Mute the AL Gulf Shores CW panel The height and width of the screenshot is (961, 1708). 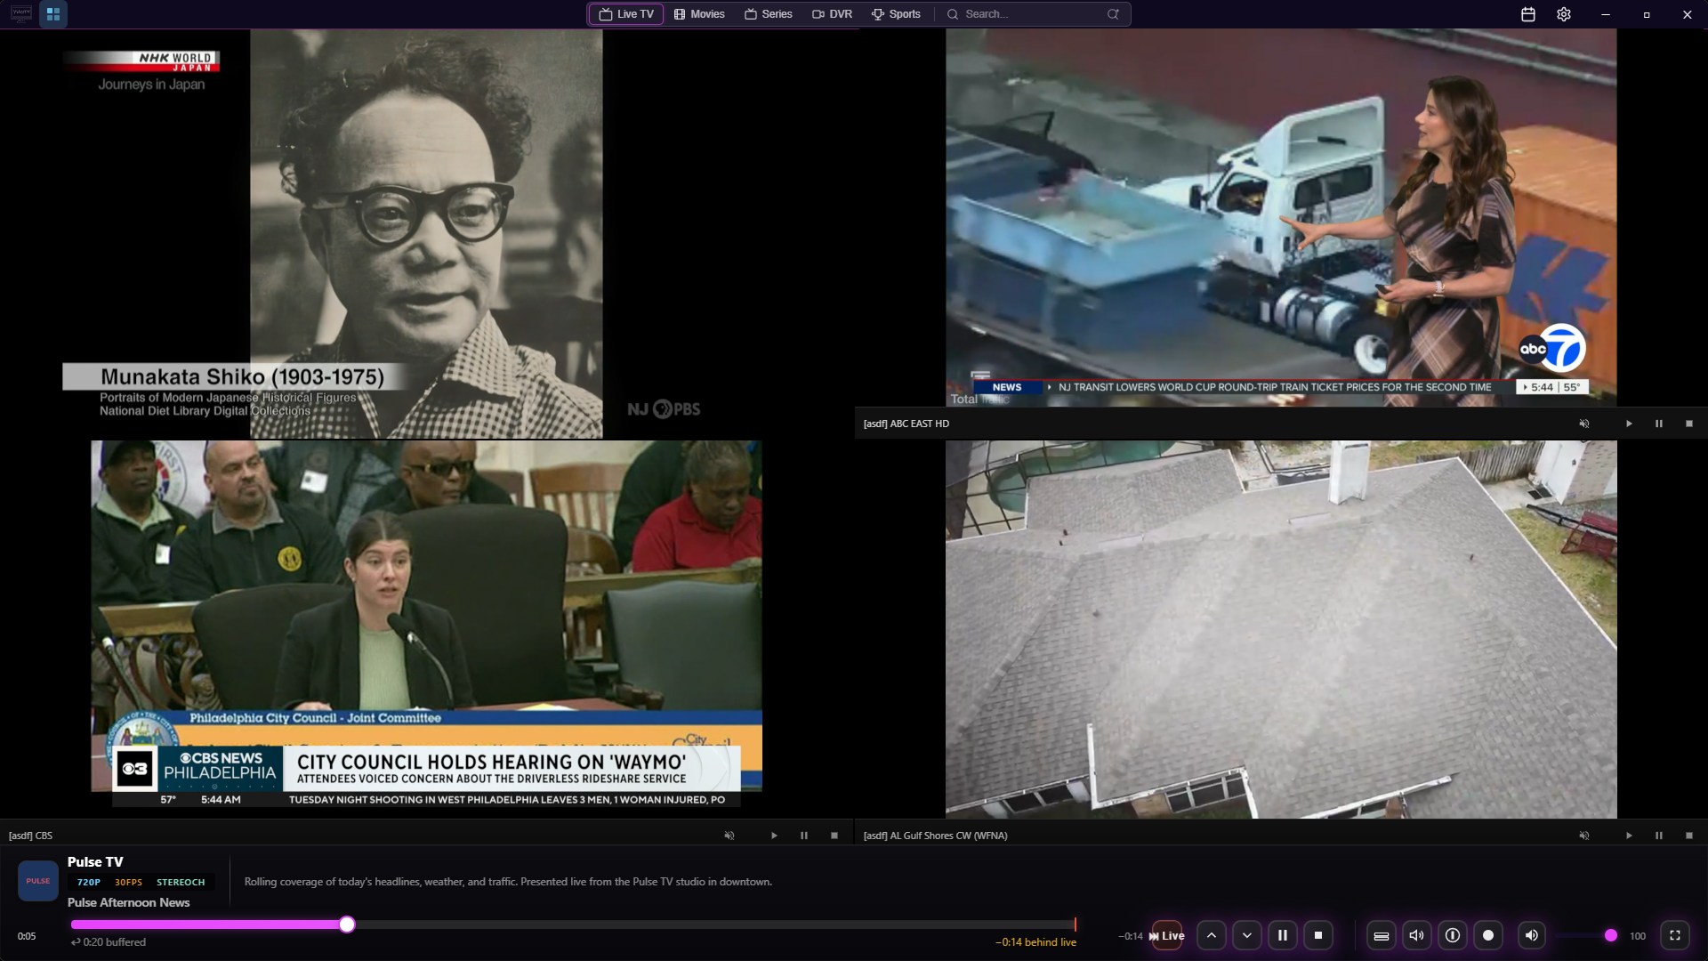pos(1584,836)
